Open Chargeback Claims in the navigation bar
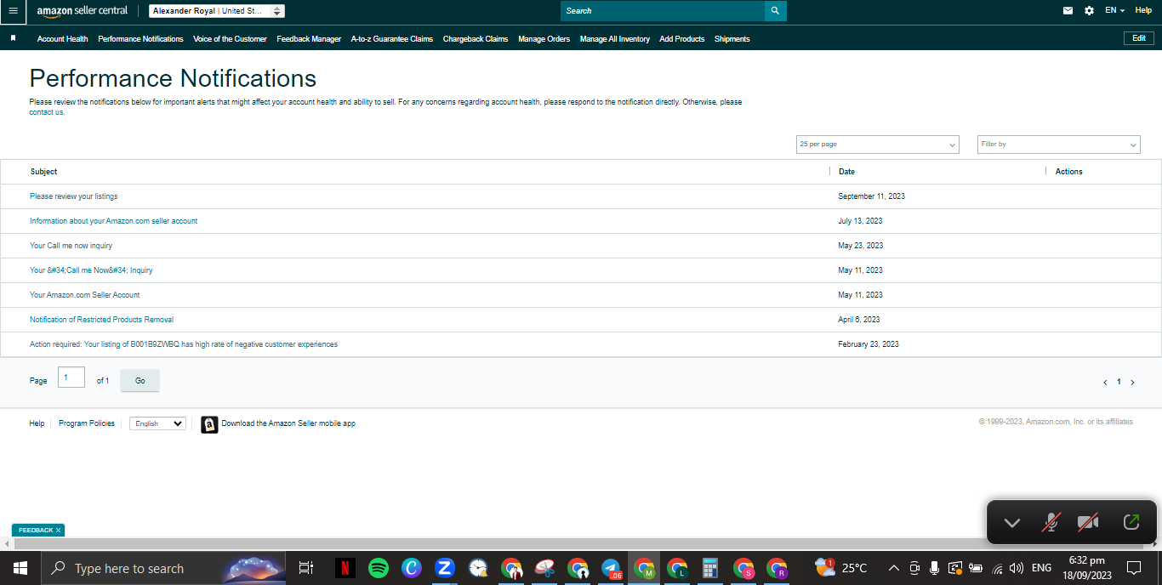The image size is (1162, 585). tap(476, 39)
